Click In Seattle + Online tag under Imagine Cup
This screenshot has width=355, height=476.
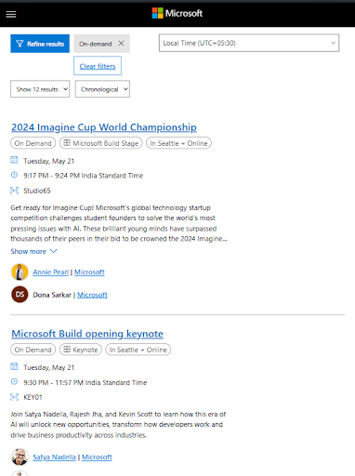(178, 143)
